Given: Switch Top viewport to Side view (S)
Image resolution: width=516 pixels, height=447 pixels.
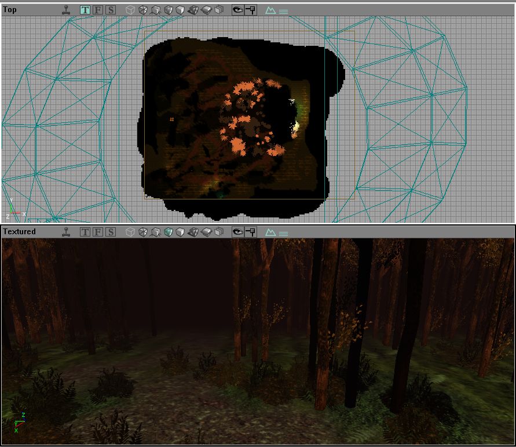Looking at the screenshot, I should [x=111, y=10].
